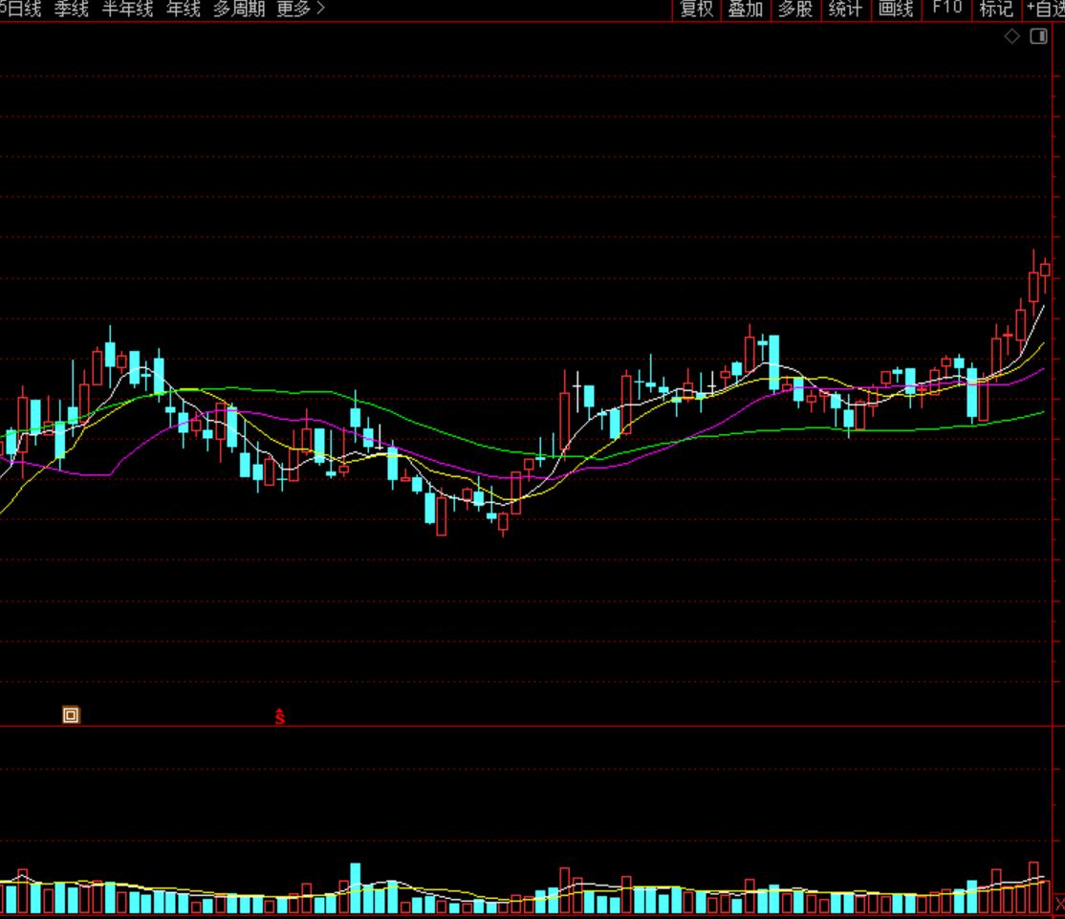This screenshot has width=1065, height=919.
Task: Select the 年线 yearly period tab
Action: pyautogui.click(x=184, y=10)
